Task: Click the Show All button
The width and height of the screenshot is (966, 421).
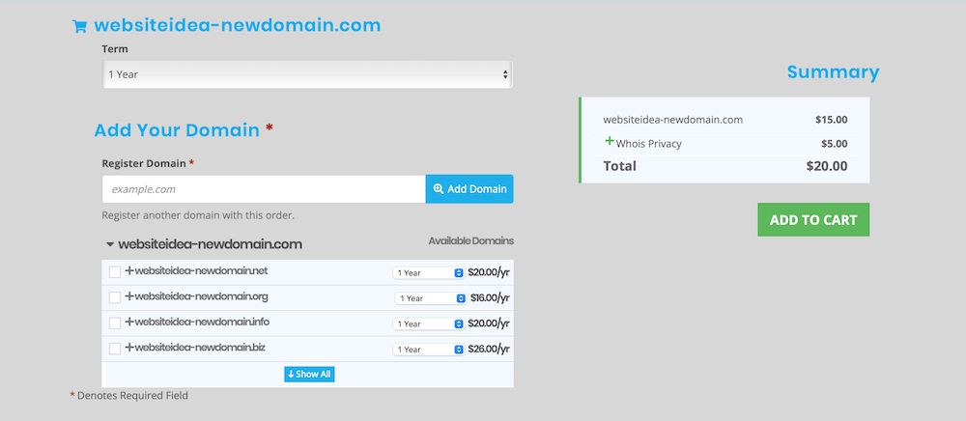Action: (x=309, y=375)
